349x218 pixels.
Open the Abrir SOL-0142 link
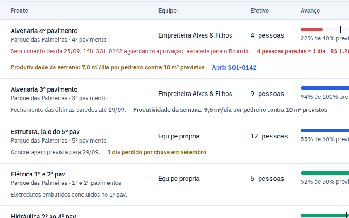234,67
